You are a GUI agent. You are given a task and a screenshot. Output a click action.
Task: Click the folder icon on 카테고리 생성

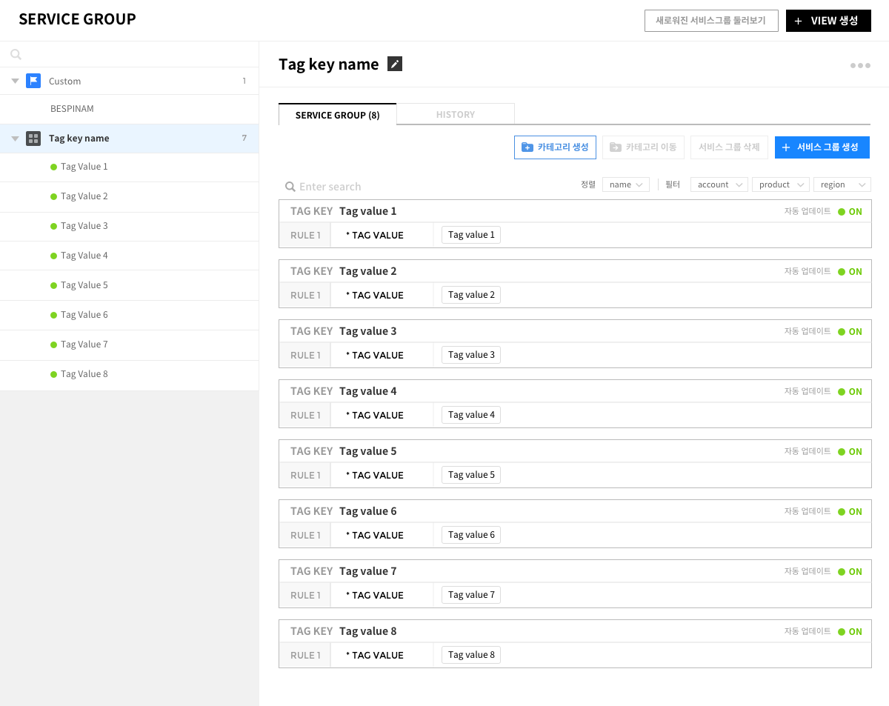click(527, 147)
